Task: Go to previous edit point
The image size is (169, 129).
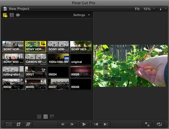Action: 96,124
